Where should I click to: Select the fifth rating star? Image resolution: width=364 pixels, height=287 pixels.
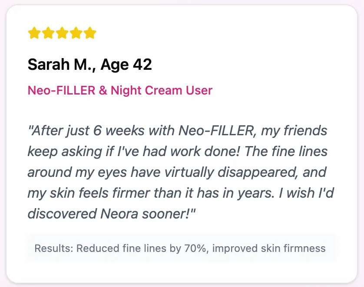click(89, 33)
